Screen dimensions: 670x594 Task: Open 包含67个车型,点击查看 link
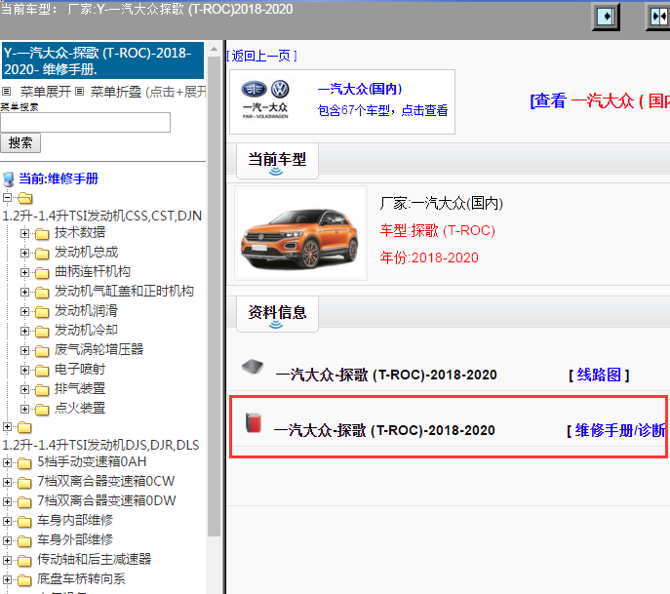pyautogui.click(x=382, y=110)
